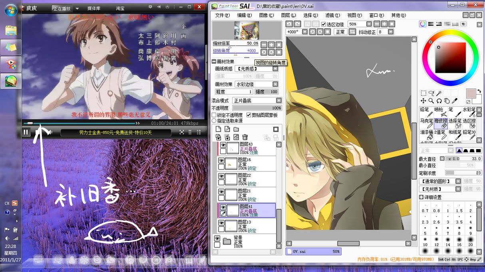485x272 pixels.
Task: Create a new normal layer
Action: click(218, 129)
